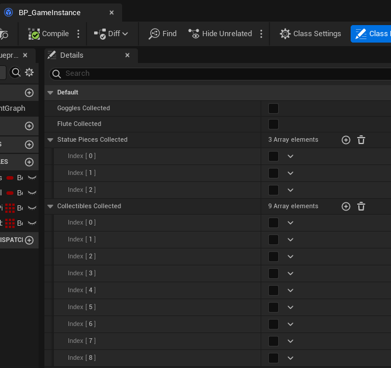The image size is (391, 368).
Task: Toggle Hide Unrelated nodes
Action: (x=220, y=34)
